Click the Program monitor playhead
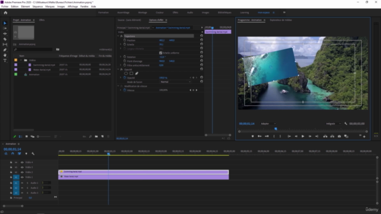 coord(276,129)
